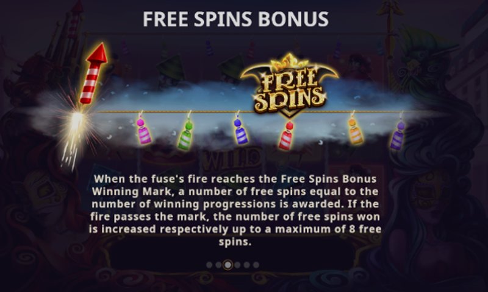The image size is (488, 292).
Task: Go to the fourth page dot
Action: 237,265
